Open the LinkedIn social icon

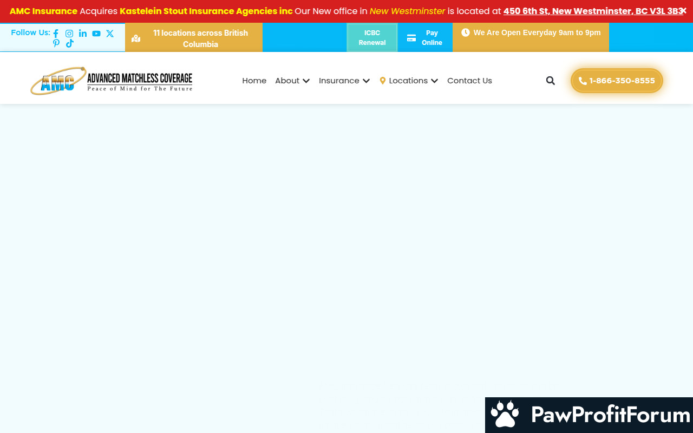click(x=83, y=34)
